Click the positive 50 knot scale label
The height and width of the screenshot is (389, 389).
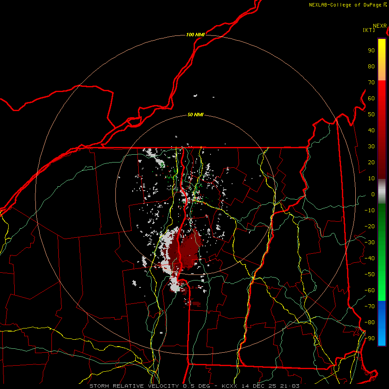click(x=371, y=115)
